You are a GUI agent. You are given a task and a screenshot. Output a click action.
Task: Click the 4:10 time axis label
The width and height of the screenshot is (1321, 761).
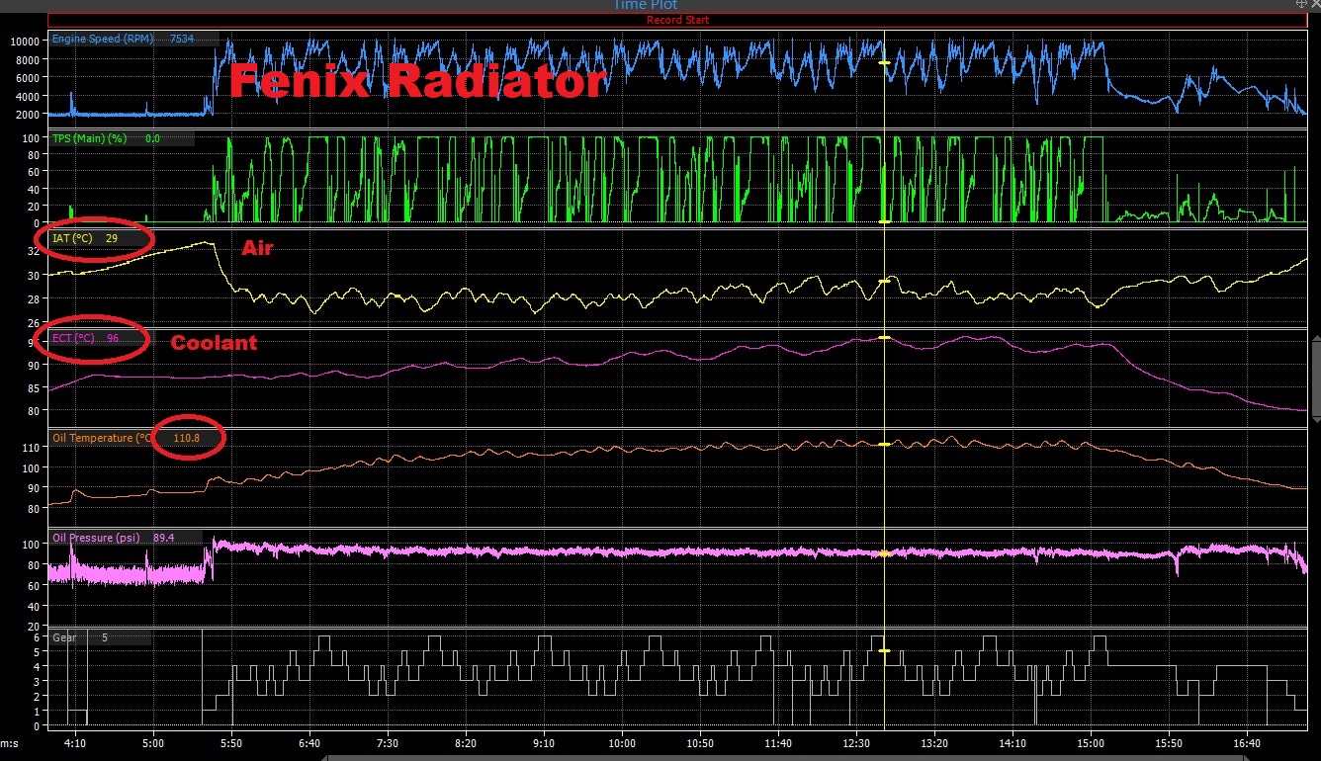coord(74,742)
